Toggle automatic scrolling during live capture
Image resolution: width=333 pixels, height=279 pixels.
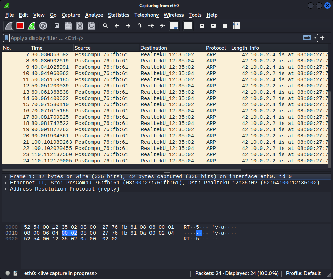(x=174, y=25)
